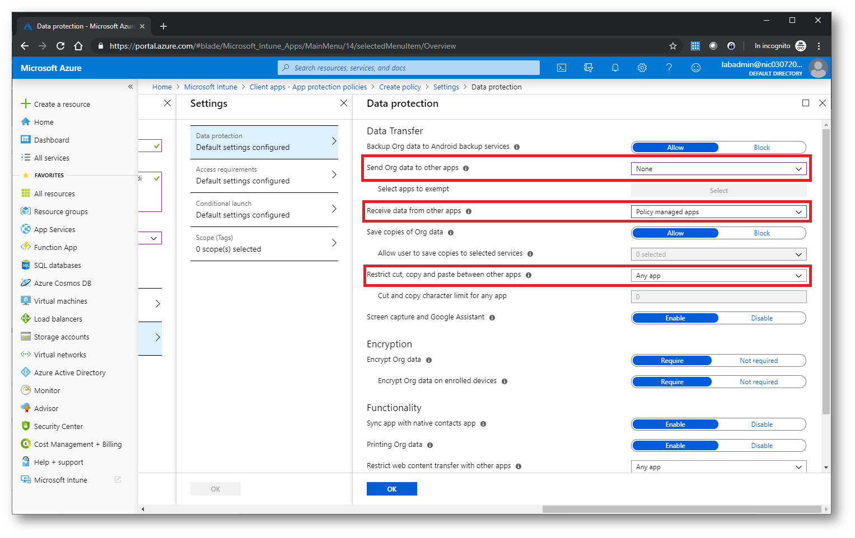
Task: Go to browser home page icon
Action: tap(78, 46)
